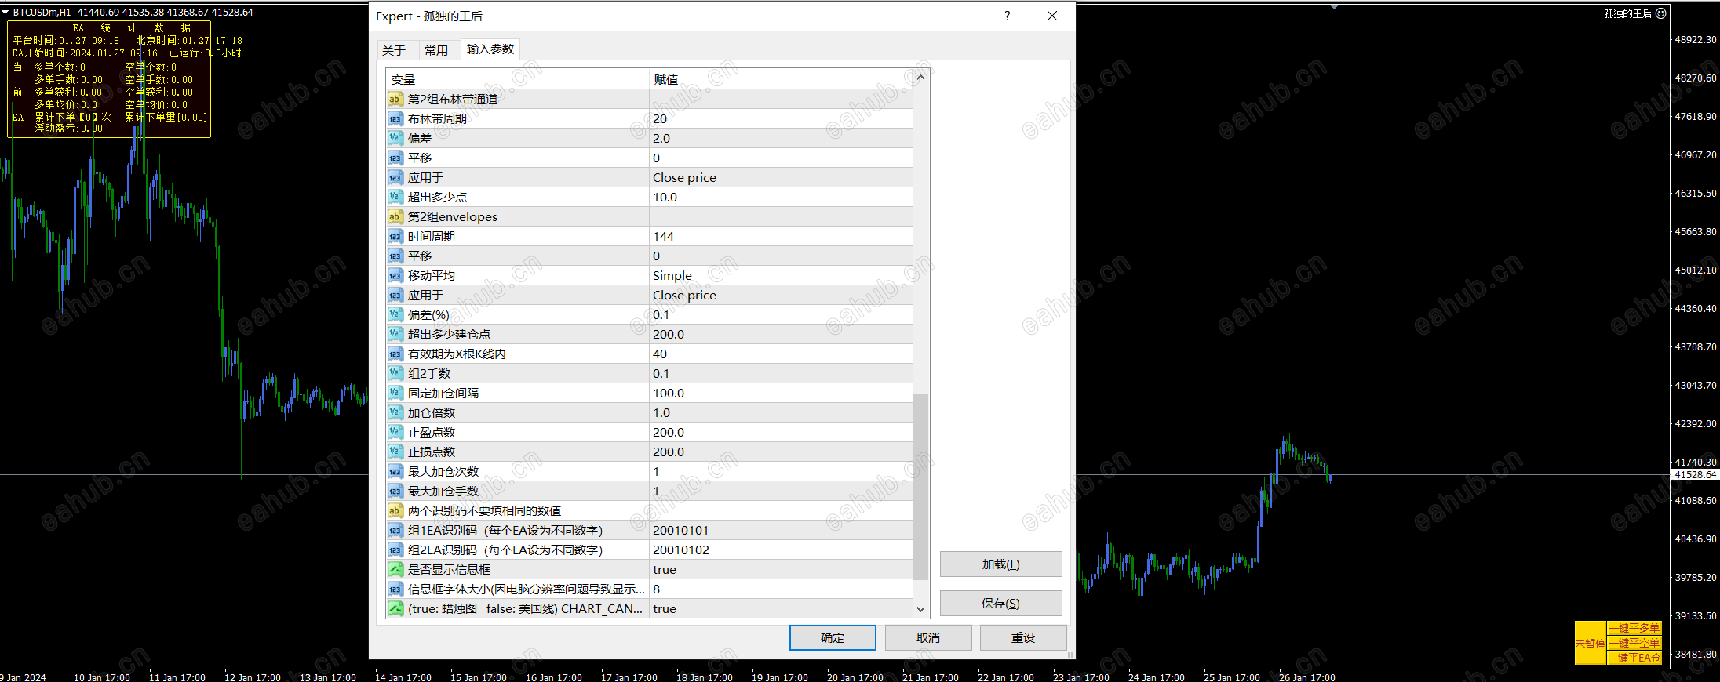Toggle 是否显示信息框 value true

click(781, 570)
